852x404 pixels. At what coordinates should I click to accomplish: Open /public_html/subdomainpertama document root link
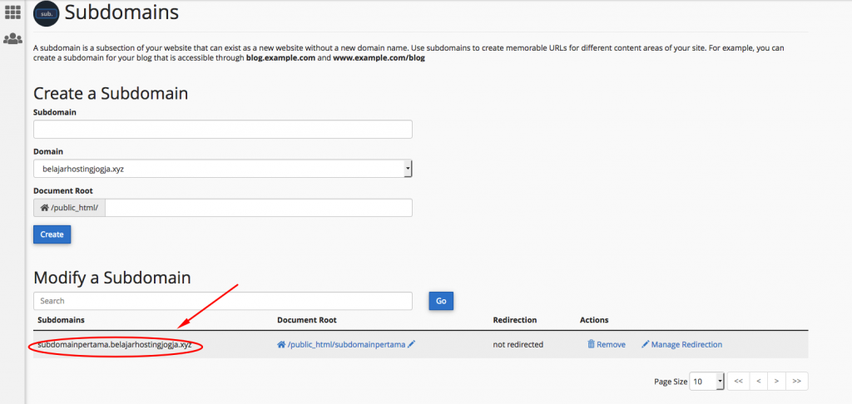[x=346, y=344]
